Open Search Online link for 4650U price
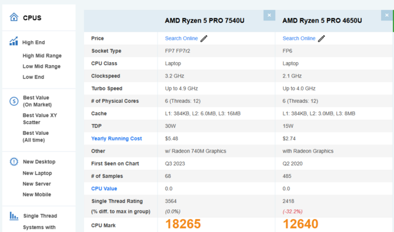 [299, 38]
